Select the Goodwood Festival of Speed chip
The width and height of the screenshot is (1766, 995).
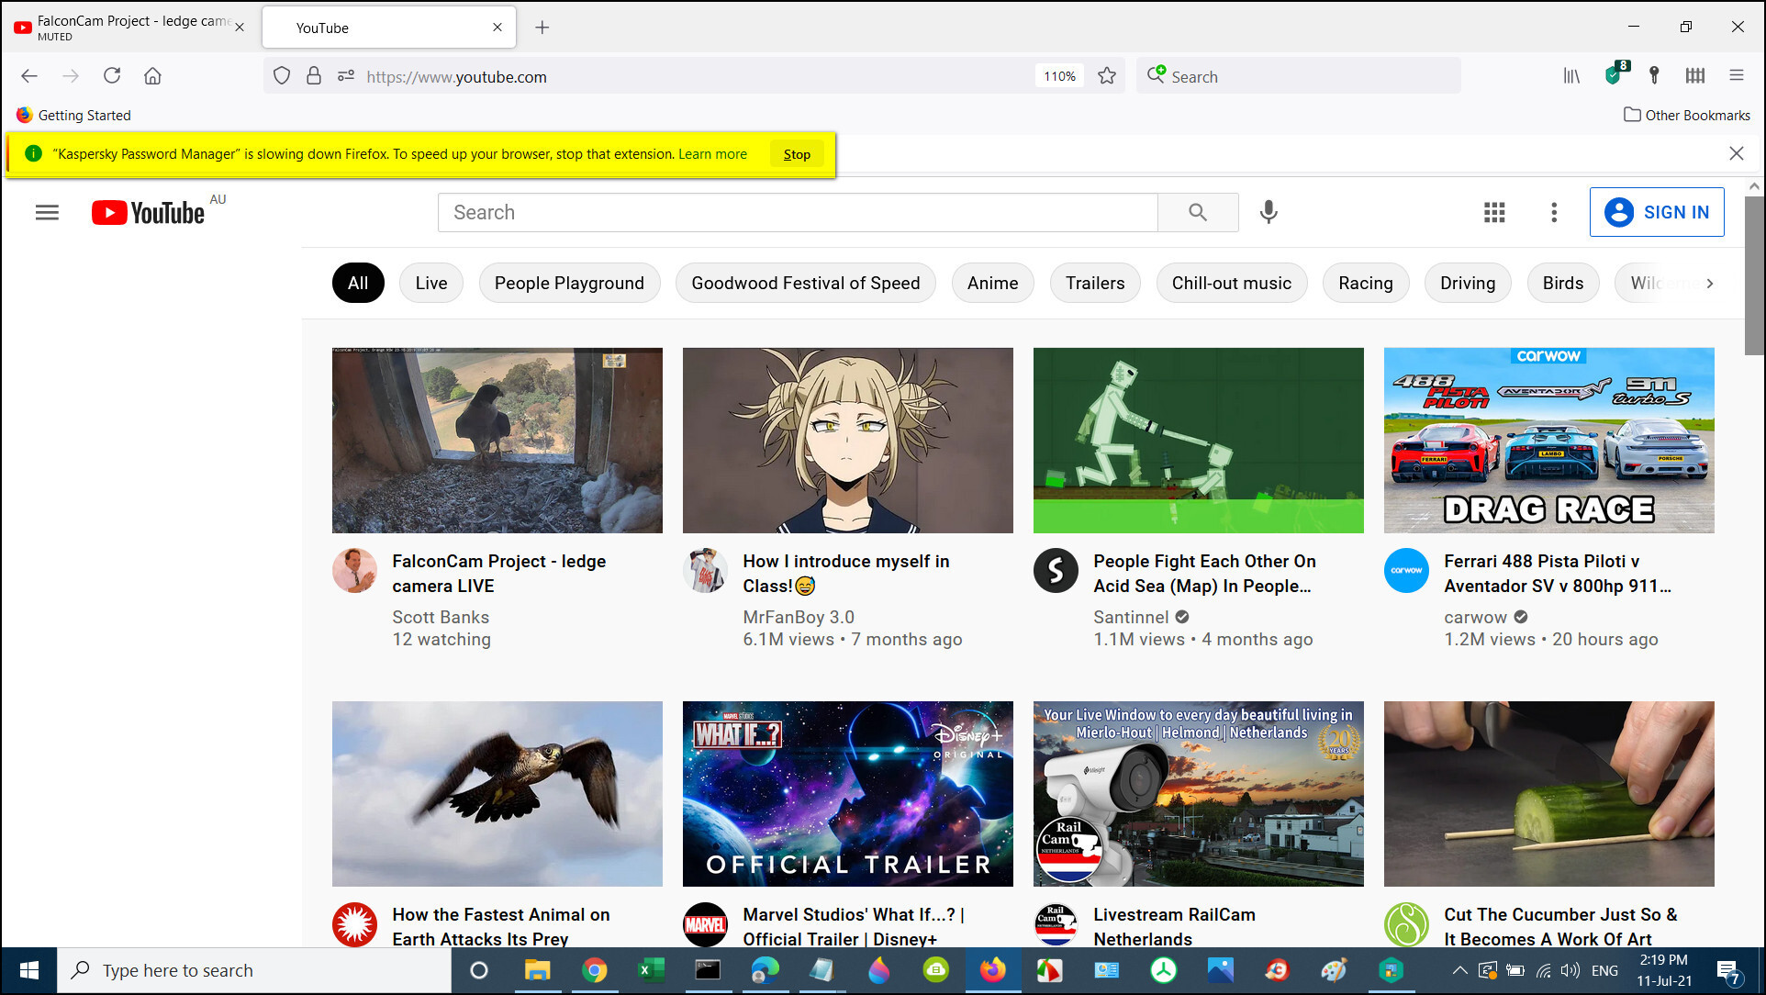[805, 284]
